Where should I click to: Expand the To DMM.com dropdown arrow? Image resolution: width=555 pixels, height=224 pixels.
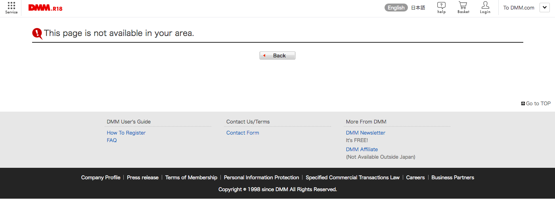(544, 8)
